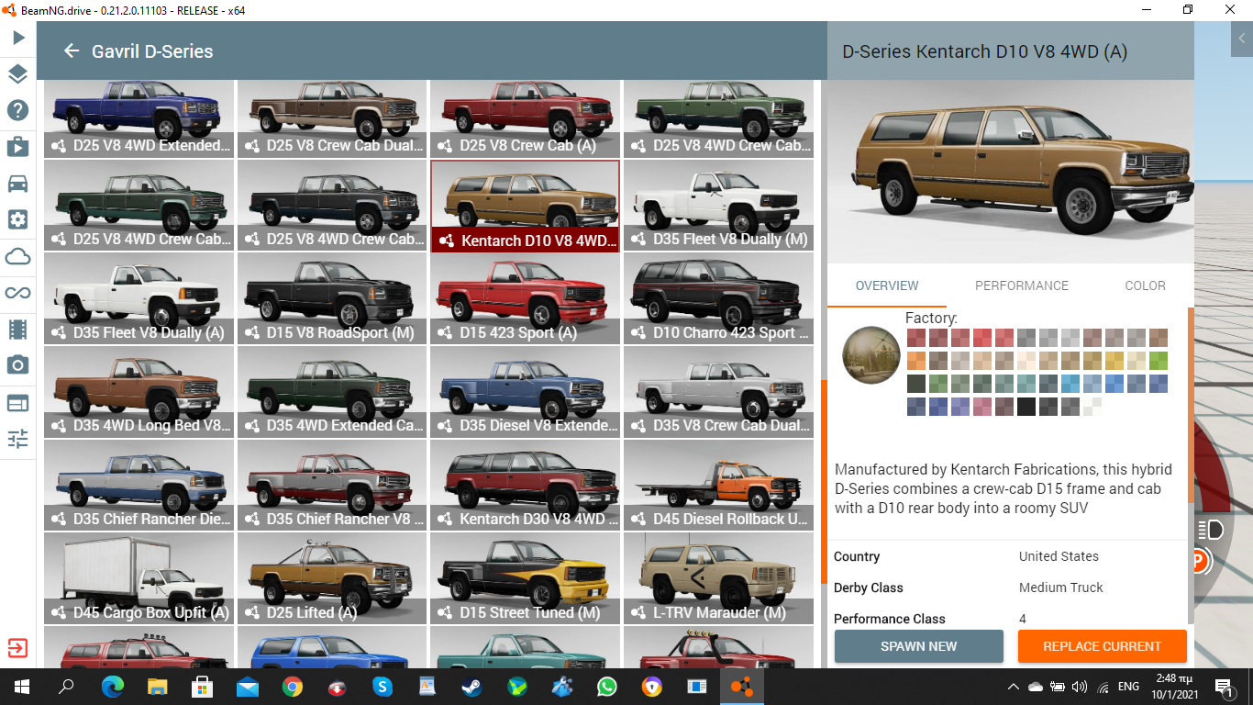1253x705 pixels.
Task: Select the L-TRV Marauder (M) config
Action: tap(719, 578)
